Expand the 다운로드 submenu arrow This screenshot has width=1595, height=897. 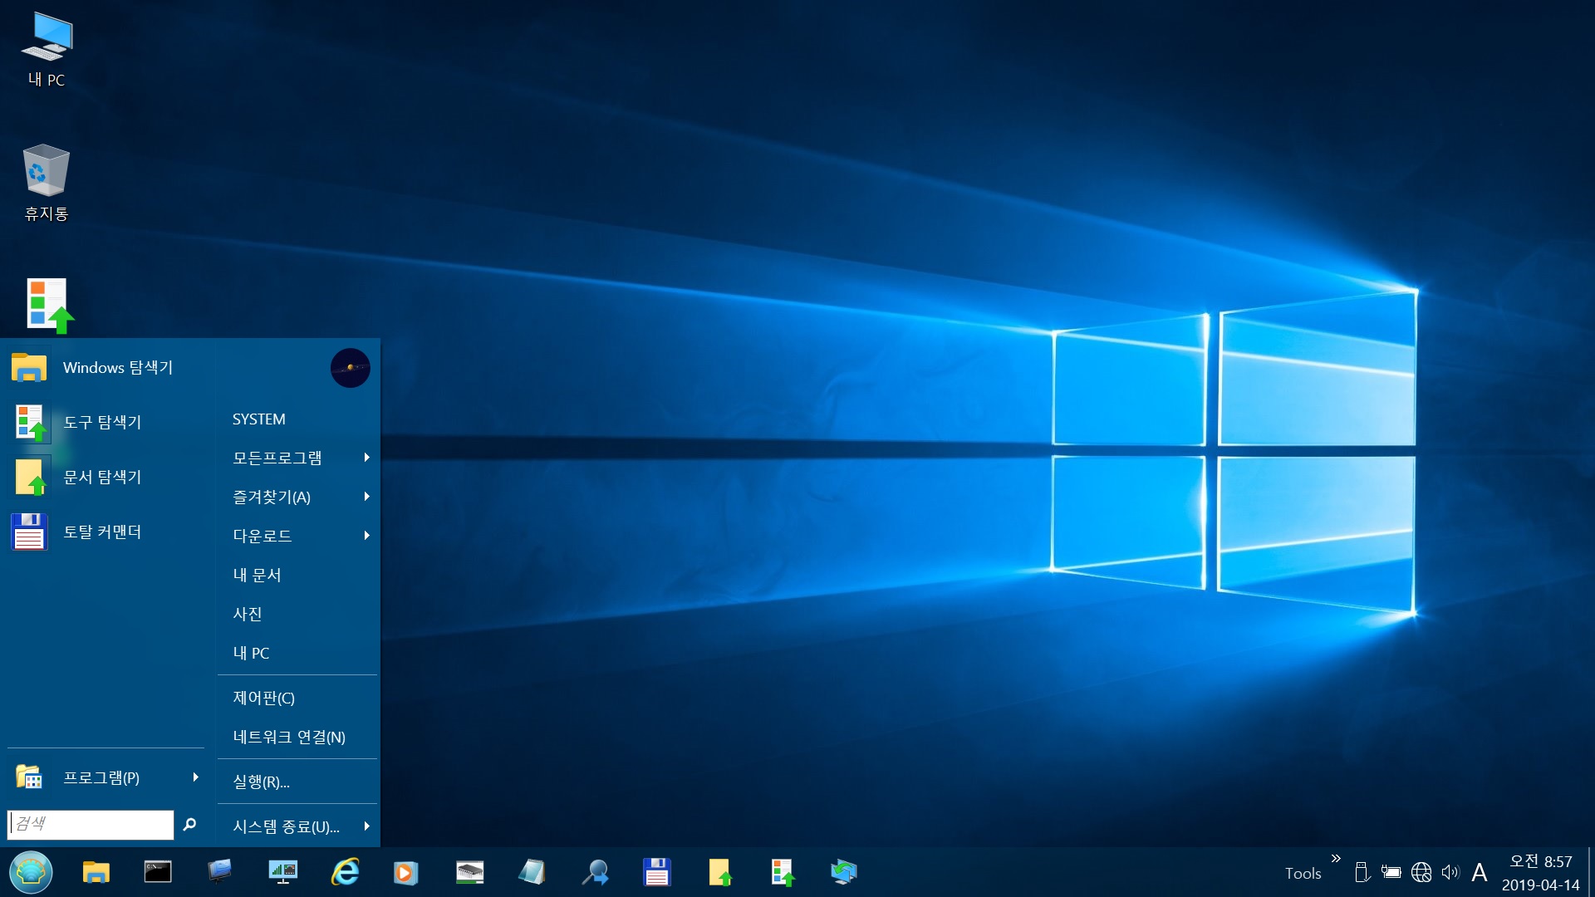click(366, 536)
